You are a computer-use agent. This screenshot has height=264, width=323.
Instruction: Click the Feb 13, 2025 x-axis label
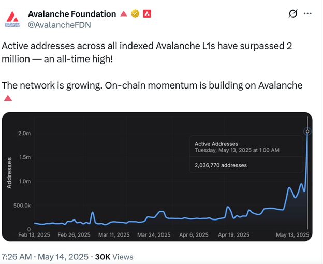coord(34,235)
